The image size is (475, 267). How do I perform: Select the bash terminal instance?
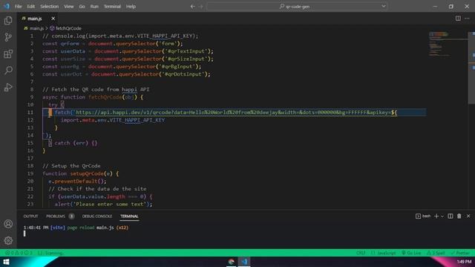coord(423,216)
